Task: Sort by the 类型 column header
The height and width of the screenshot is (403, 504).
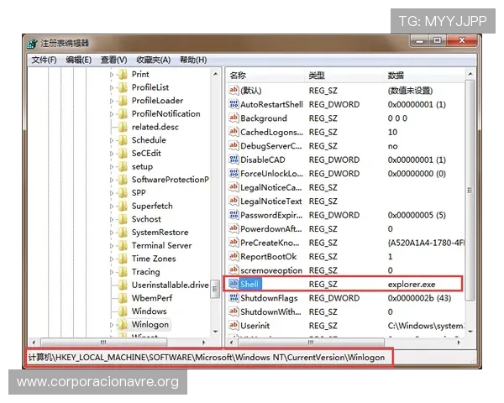Action: [x=344, y=76]
